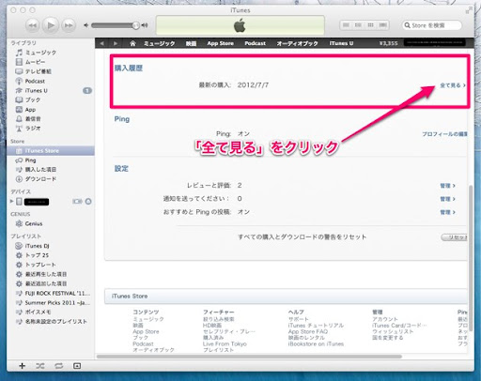Open Movies (ムービー) in sidebar
481x381 pixels.
[x=35, y=62]
